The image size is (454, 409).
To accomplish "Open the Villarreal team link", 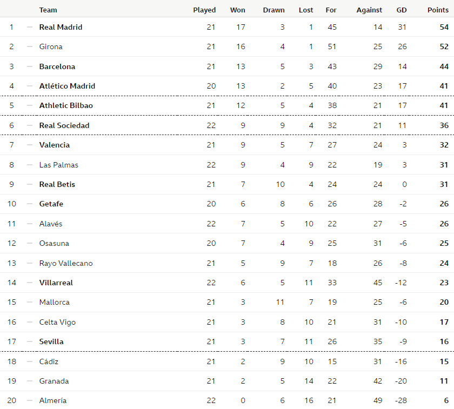I will point(56,283).
